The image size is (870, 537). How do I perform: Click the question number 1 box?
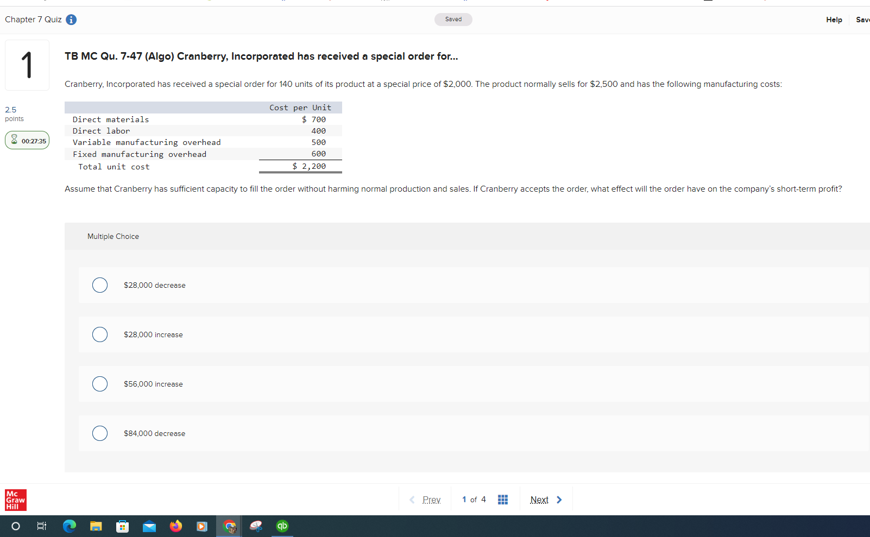pos(27,65)
